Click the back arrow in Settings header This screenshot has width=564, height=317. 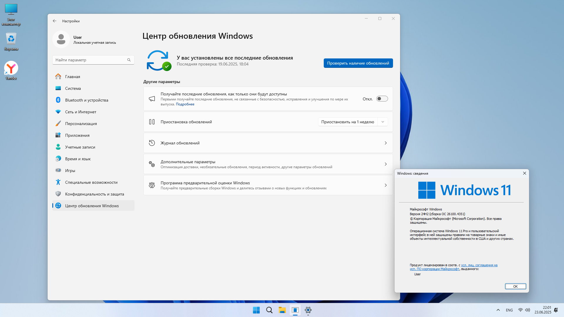tap(55, 21)
